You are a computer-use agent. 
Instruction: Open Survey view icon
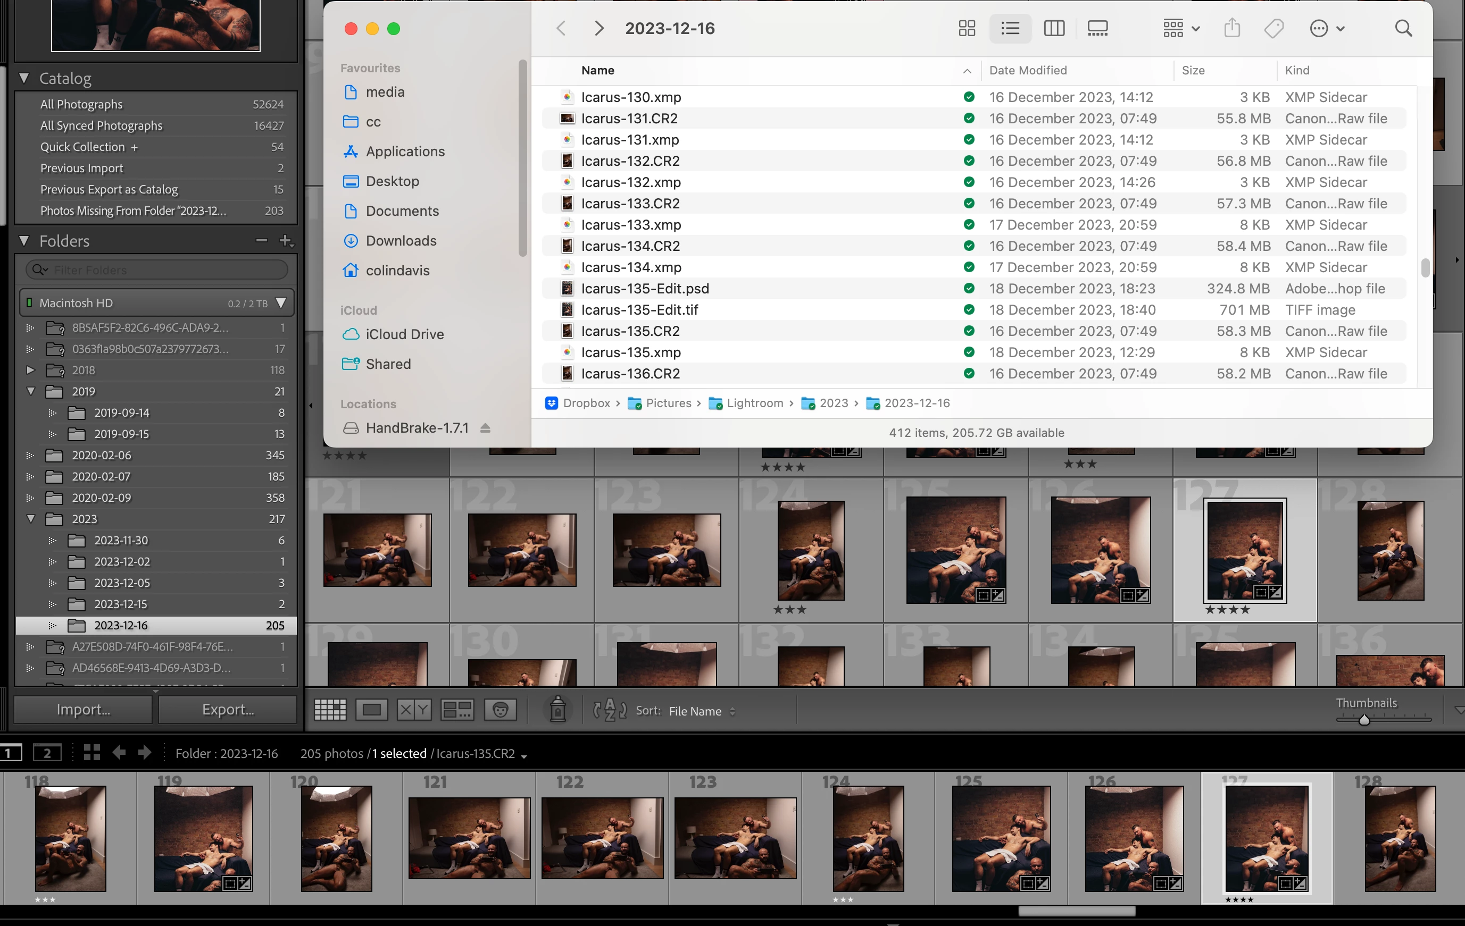(x=457, y=710)
